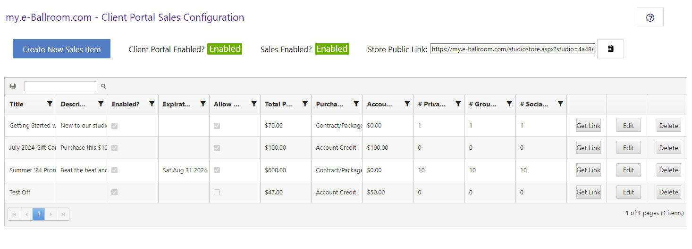The width and height of the screenshot is (692, 249).
Task: Open filter for the Total Price column
Action: coord(305,104)
